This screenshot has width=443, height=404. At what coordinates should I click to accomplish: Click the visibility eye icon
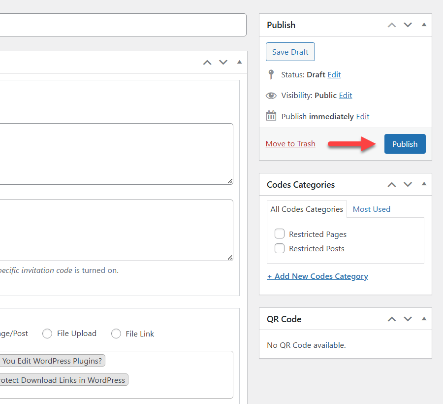pyautogui.click(x=271, y=96)
